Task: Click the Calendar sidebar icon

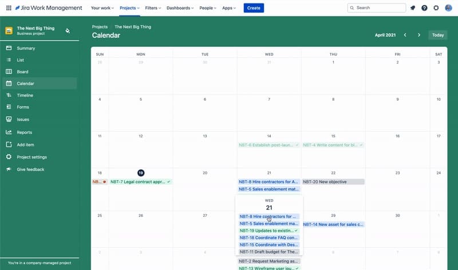Action: coord(9,84)
